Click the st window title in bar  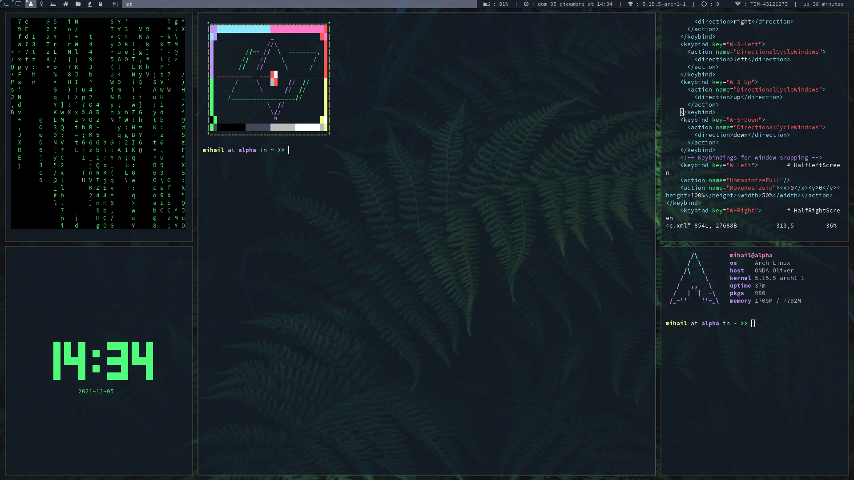(x=129, y=4)
